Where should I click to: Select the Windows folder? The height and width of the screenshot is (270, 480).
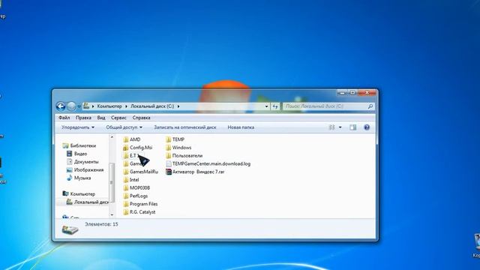(x=178, y=147)
